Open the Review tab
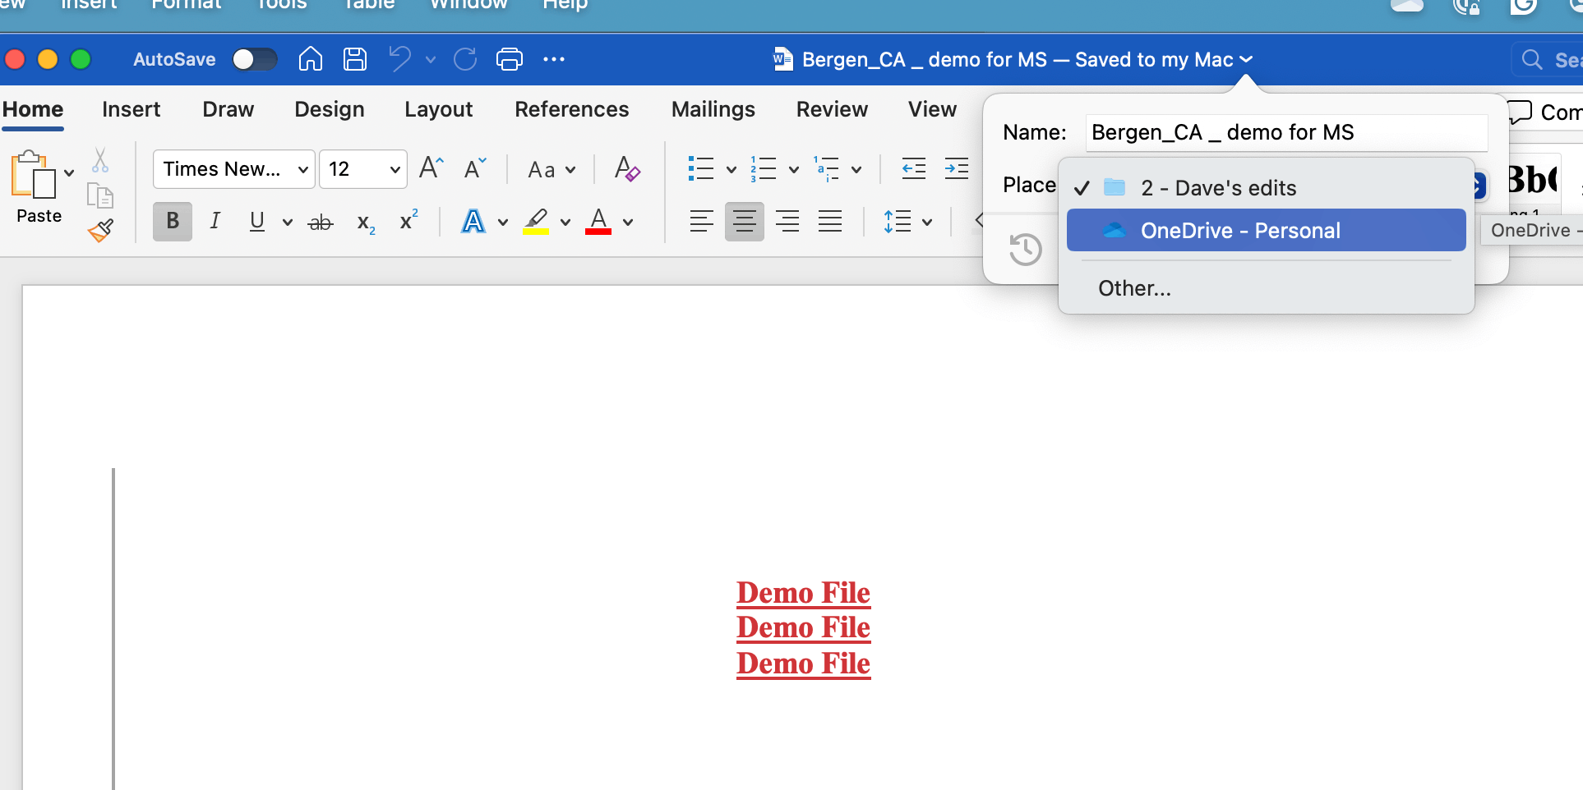The width and height of the screenshot is (1583, 790). pos(832,109)
